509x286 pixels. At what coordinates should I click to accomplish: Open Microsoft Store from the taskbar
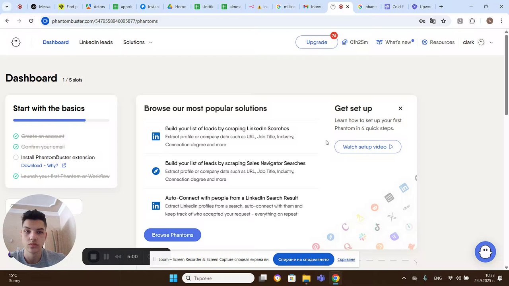[x=292, y=278]
